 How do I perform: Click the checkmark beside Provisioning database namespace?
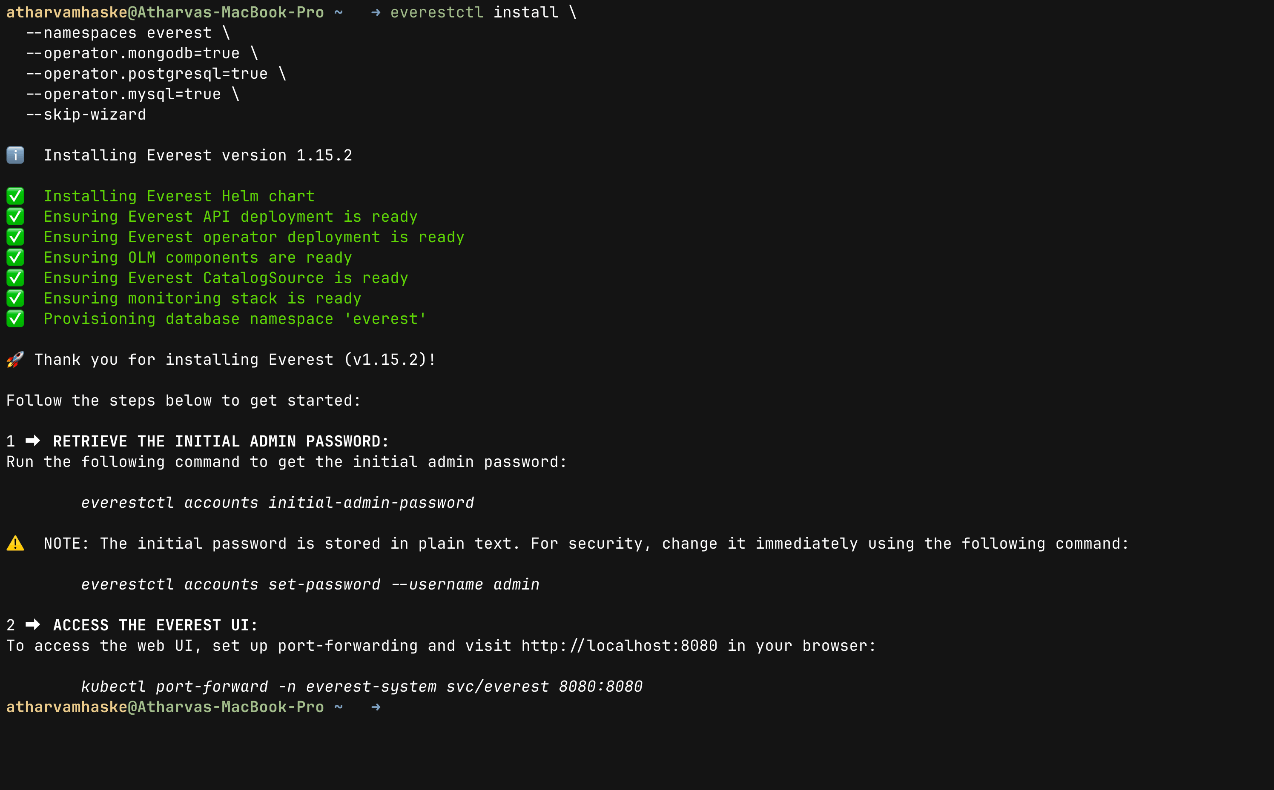[15, 318]
